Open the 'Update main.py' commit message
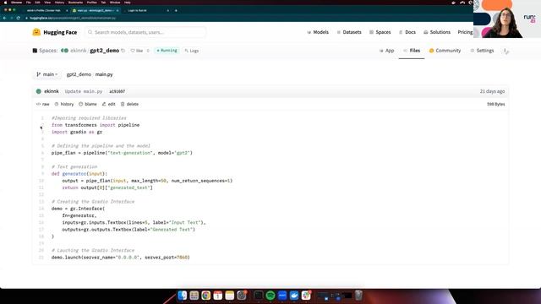The image size is (541, 304). tap(84, 91)
